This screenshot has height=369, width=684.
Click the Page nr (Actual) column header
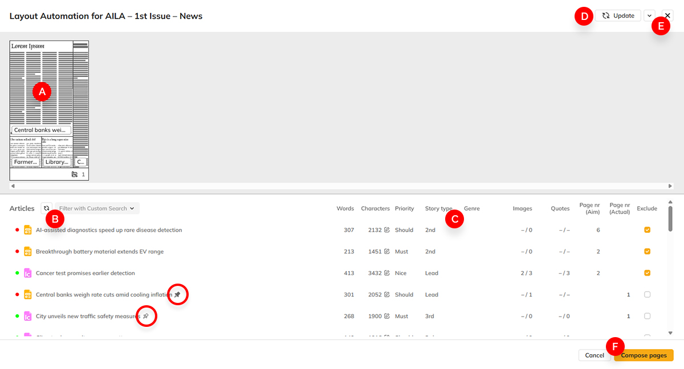click(620, 208)
